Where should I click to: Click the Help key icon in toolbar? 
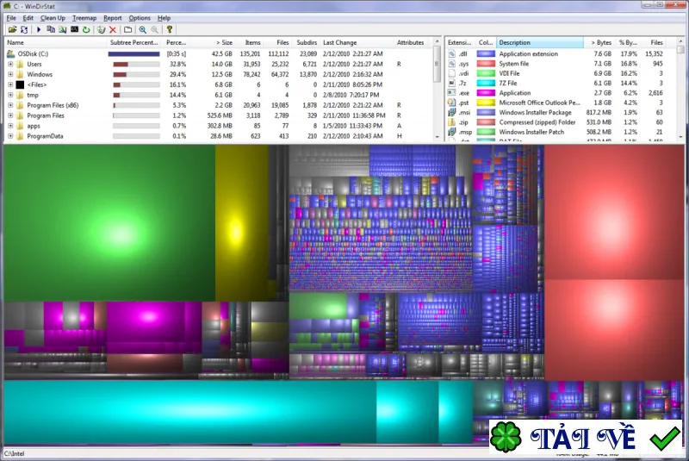click(169, 29)
